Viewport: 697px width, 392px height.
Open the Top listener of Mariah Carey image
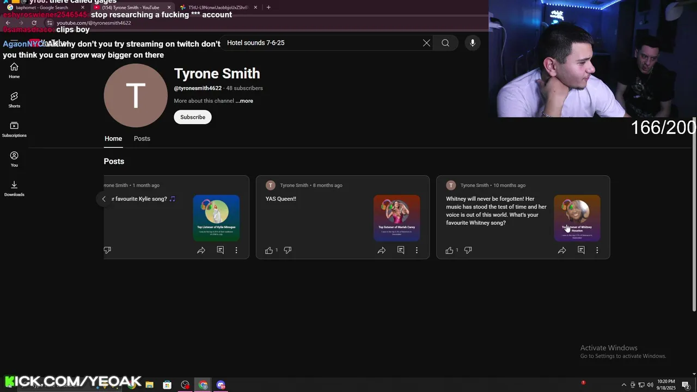(396, 218)
